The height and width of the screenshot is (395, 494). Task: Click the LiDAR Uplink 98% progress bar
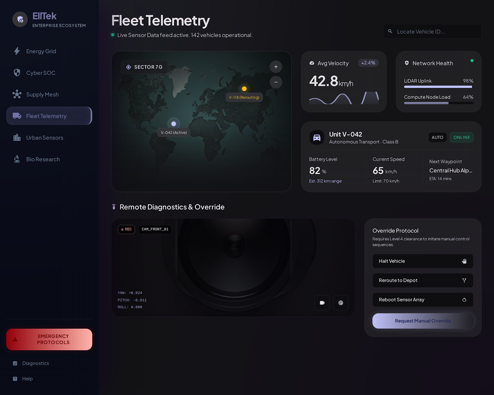[438, 87]
